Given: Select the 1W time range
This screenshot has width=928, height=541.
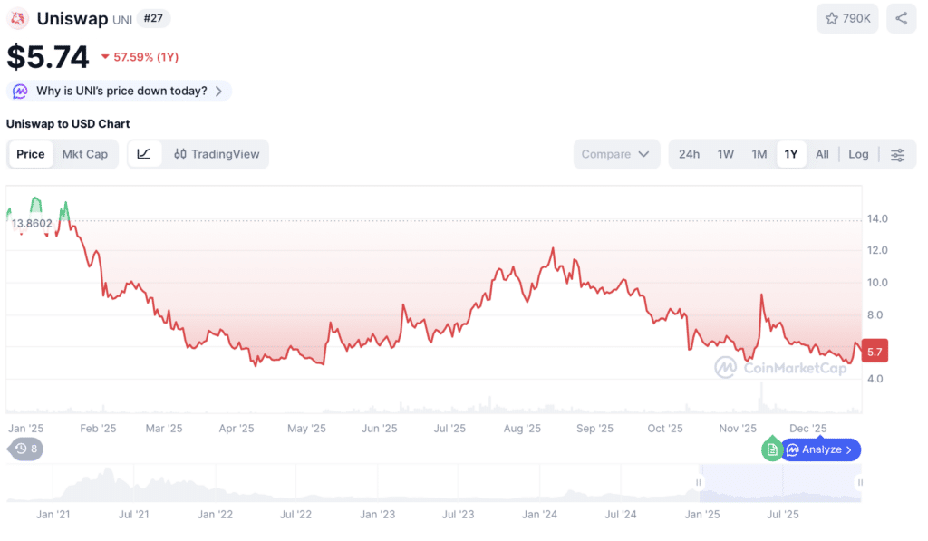Looking at the screenshot, I should (x=726, y=154).
